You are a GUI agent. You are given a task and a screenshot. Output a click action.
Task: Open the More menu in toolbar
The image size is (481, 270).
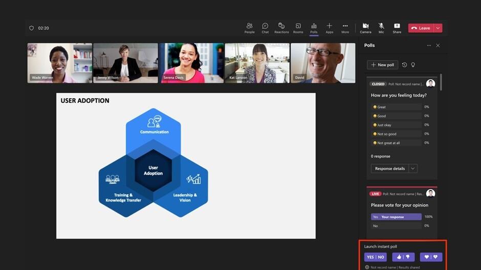pos(345,28)
